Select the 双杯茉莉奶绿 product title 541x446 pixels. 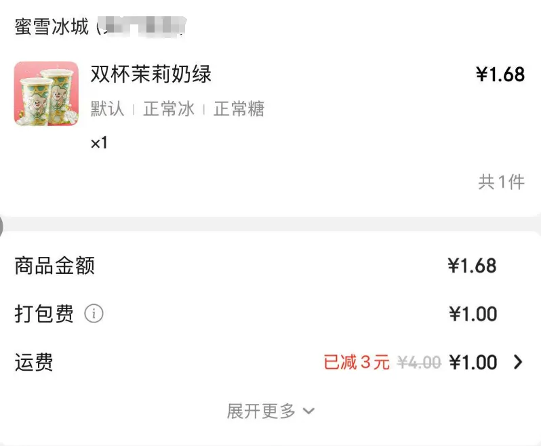click(x=151, y=74)
